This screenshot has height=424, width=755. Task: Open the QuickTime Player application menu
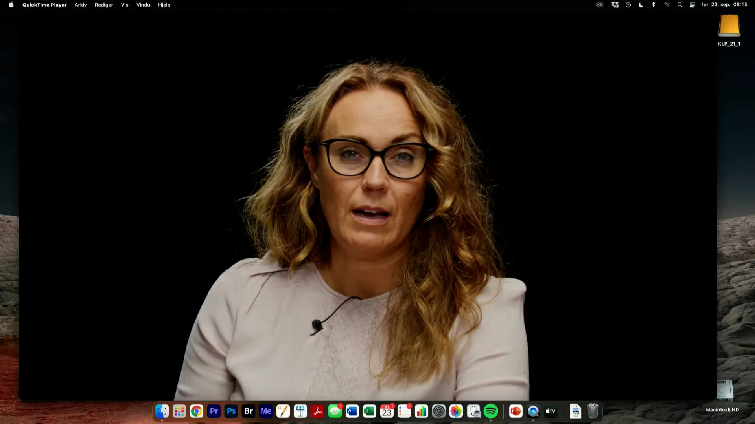(x=44, y=5)
